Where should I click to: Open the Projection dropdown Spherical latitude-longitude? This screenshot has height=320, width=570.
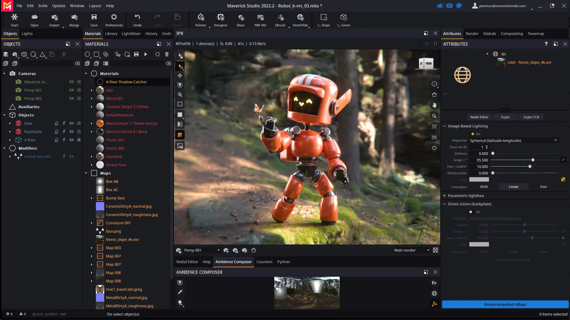[x=513, y=140]
